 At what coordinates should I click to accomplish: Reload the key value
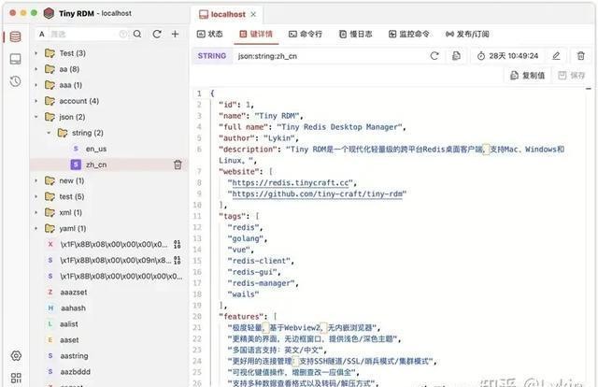[434, 56]
